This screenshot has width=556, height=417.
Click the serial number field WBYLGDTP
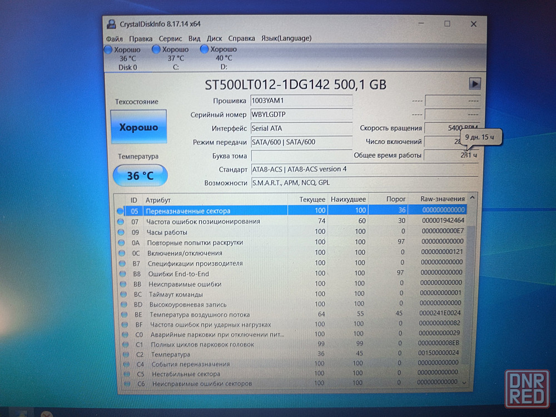pyautogui.click(x=301, y=115)
